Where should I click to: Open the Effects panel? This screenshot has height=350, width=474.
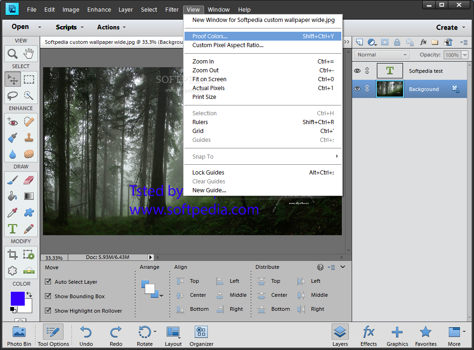(368, 336)
